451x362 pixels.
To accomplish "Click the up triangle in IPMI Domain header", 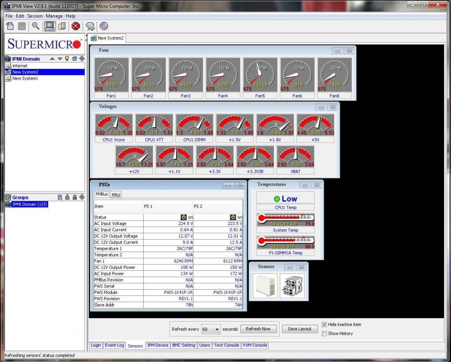I will pyautogui.click(x=52, y=59).
